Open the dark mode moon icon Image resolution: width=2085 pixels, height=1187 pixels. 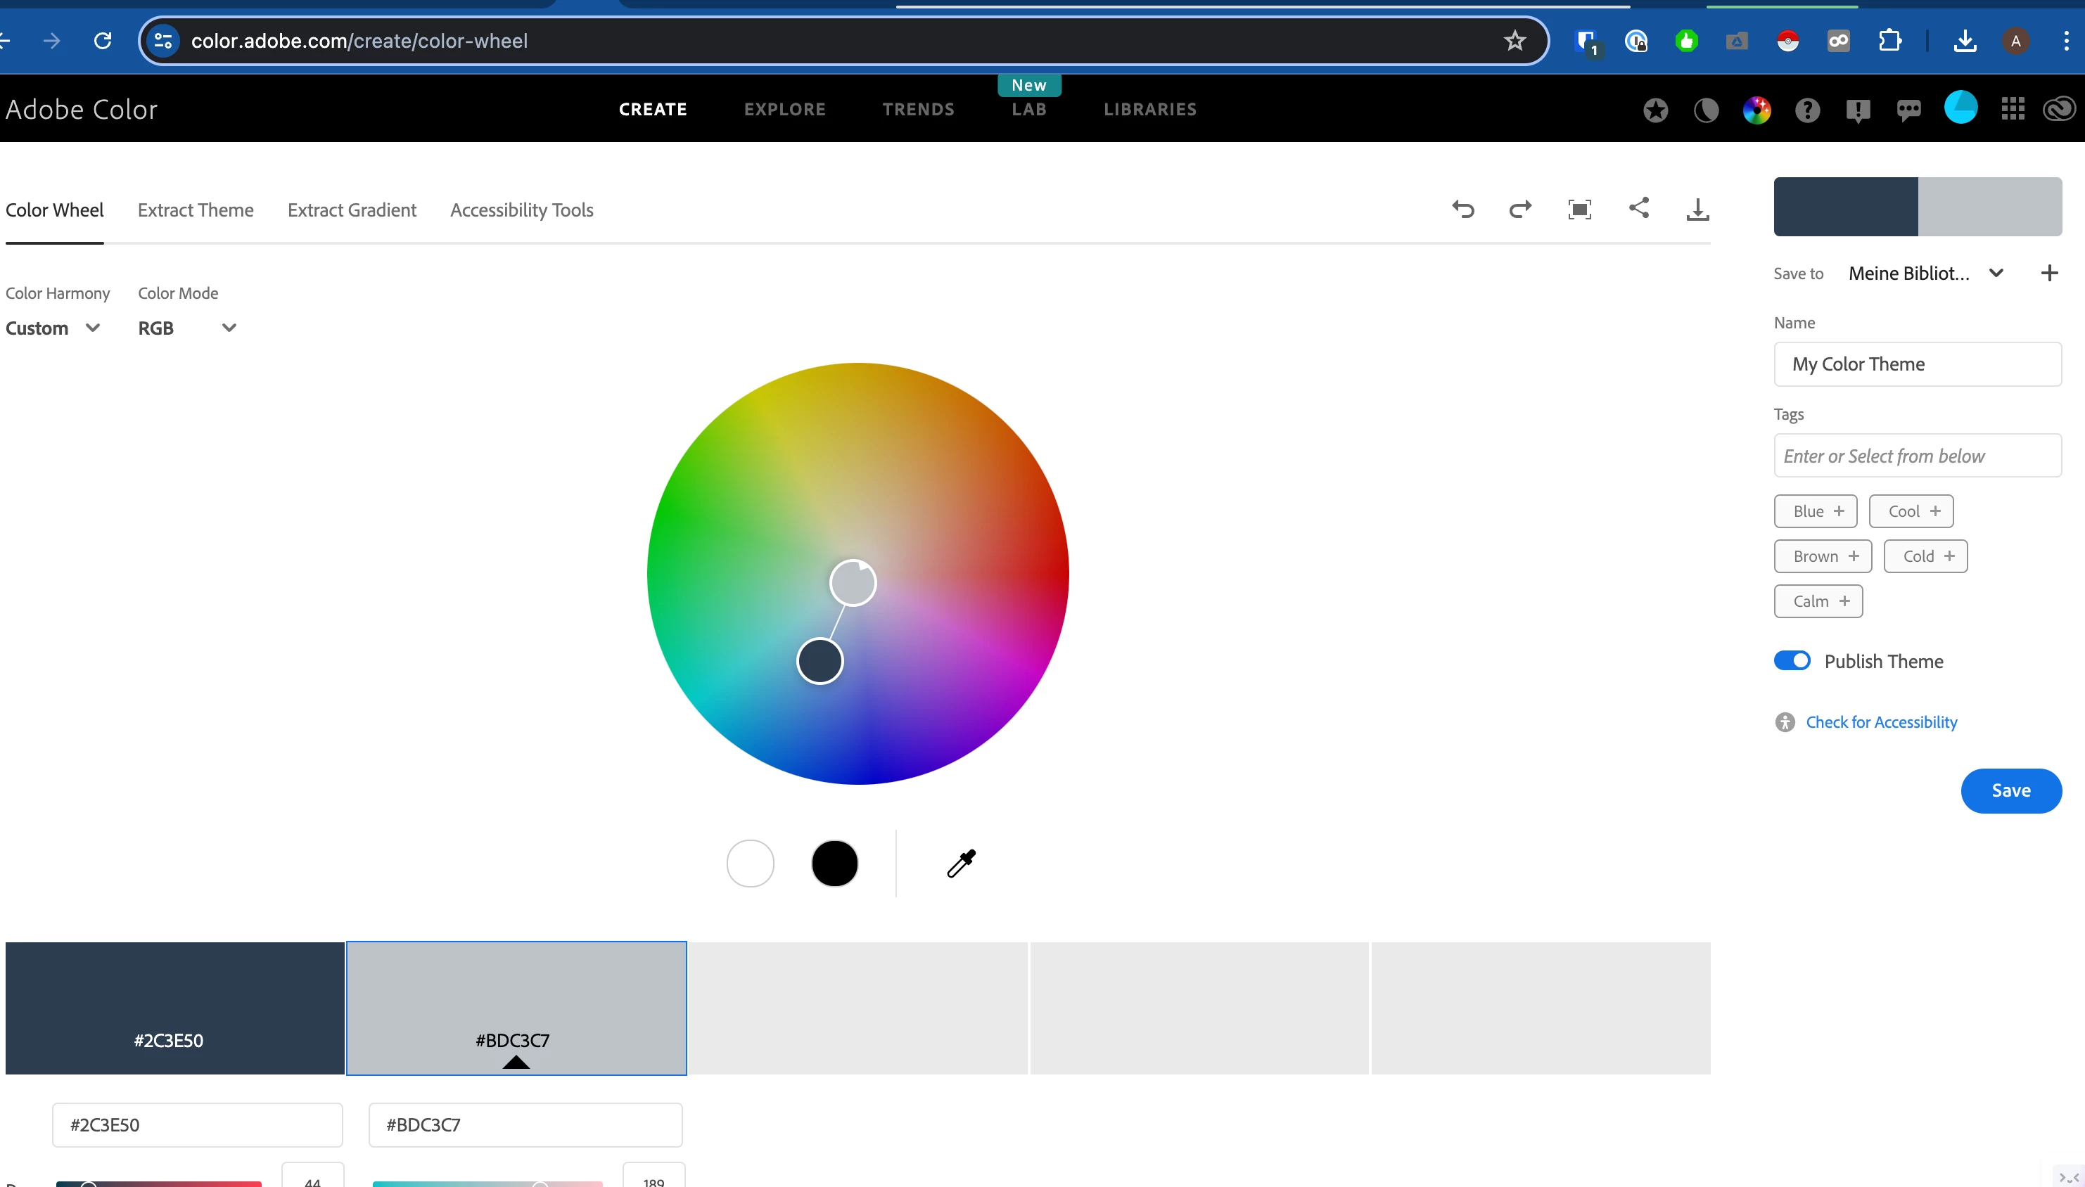click(1706, 110)
